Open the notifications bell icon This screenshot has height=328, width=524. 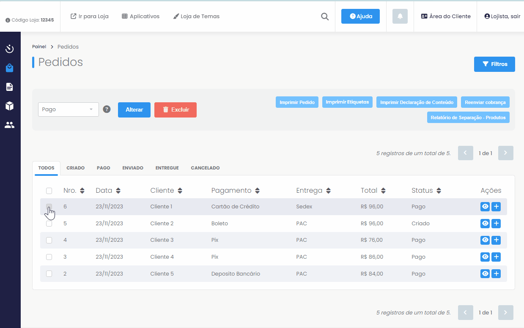400,16
